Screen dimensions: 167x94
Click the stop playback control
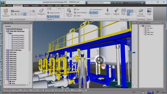pyautogui.click(x=22, y=14)
